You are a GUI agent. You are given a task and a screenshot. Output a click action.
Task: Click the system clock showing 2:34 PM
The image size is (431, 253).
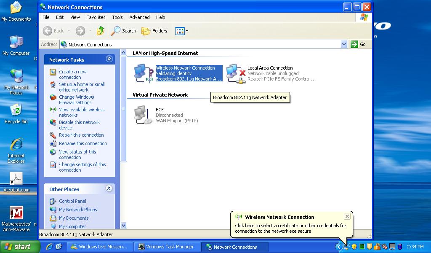tap(415, 247)
